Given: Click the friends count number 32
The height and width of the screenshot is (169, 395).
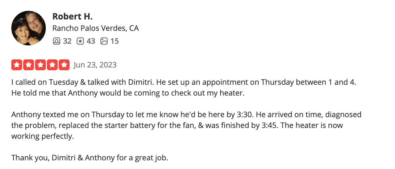Looking at the screenshot, I should coord(67,41).
